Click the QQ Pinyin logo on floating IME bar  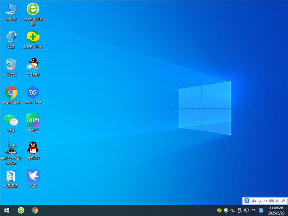coord(247,201)
